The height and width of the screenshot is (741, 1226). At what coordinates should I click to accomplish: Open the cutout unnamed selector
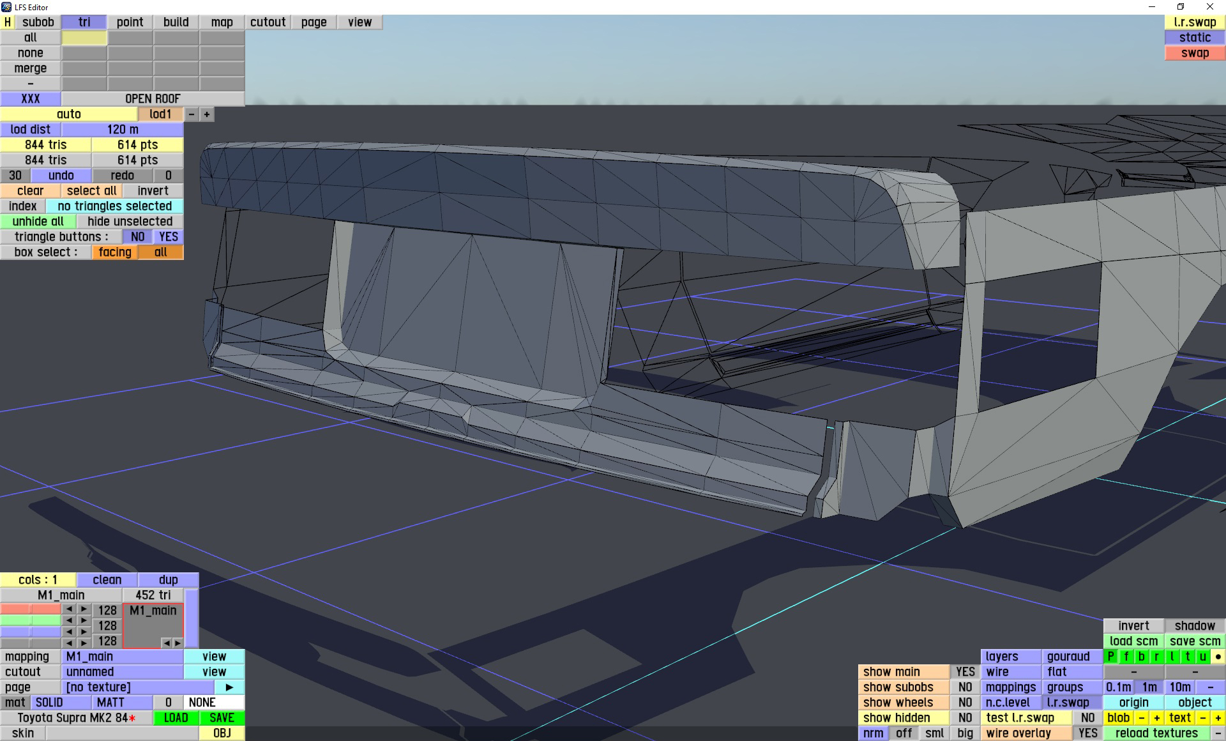point(122,671)
